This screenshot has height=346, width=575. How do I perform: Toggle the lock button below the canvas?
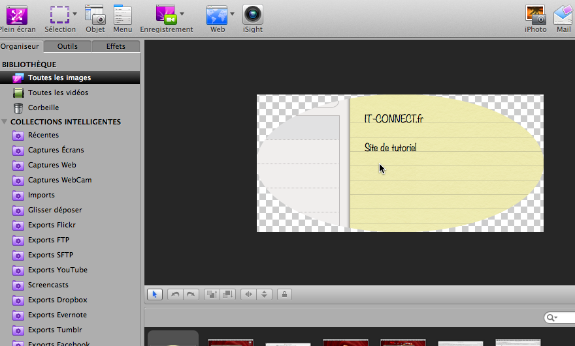[x=284, y=295]
